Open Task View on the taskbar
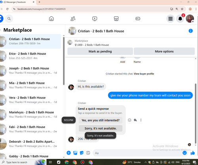The height and width of the screenshot is (165, 198). point(50,162)
